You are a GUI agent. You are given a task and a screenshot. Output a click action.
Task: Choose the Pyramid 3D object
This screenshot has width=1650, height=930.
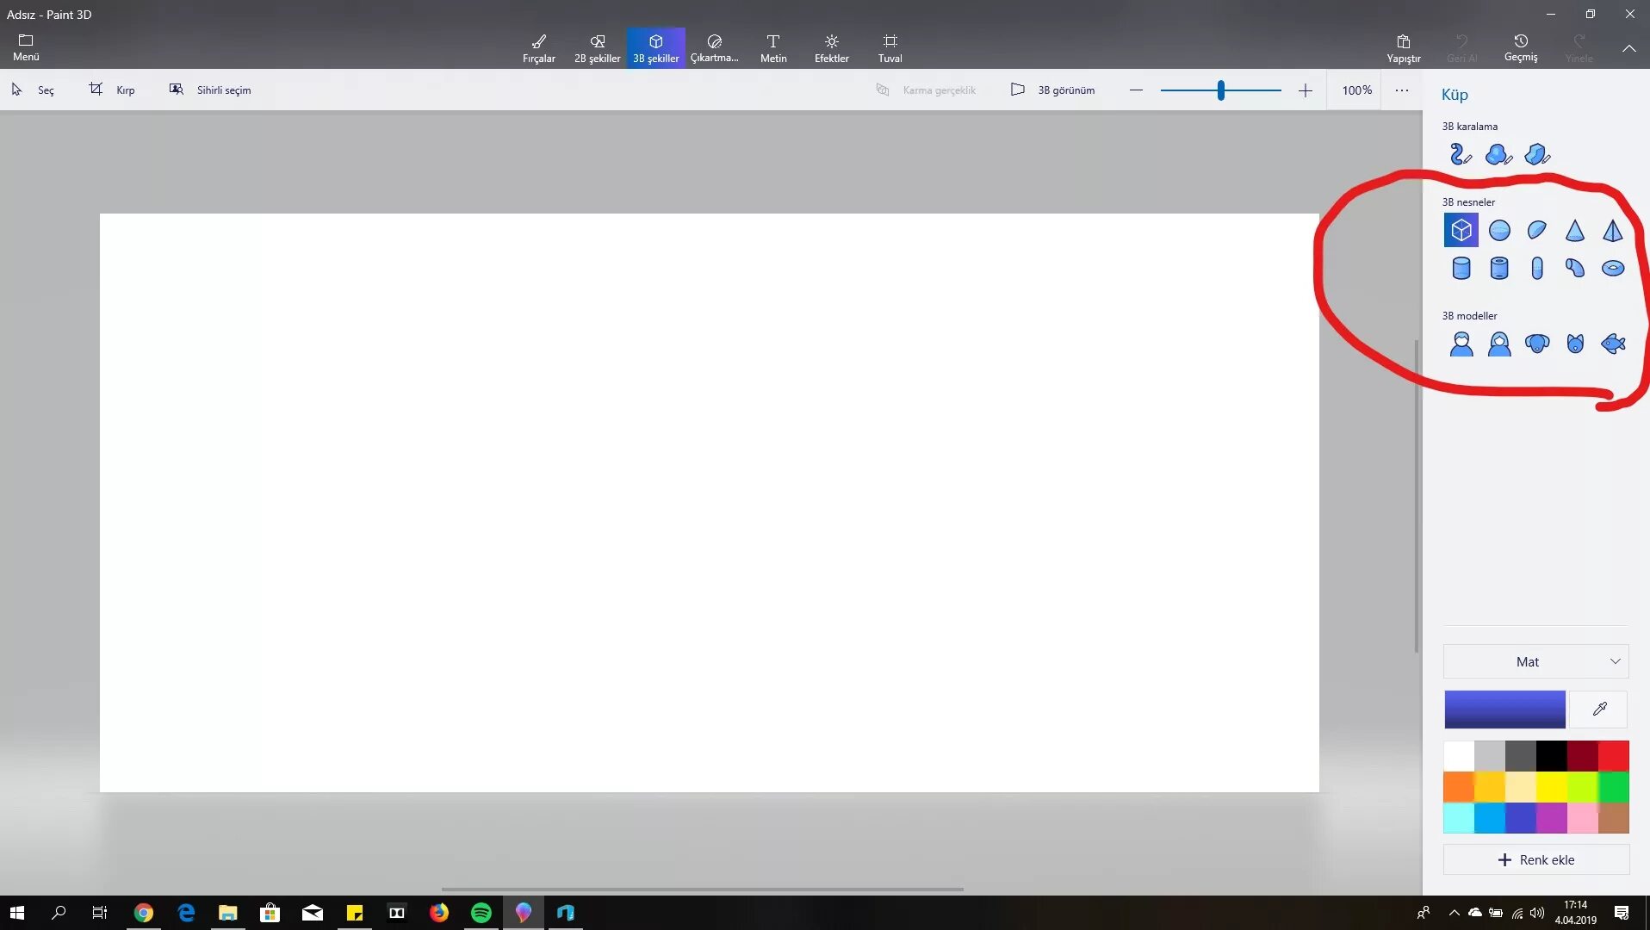1613,230
